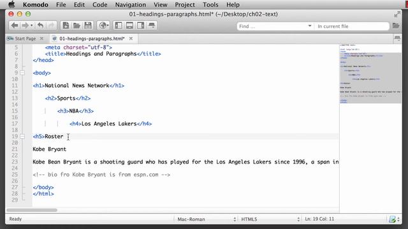Open the Navigation menu
Viewport: 408px width, 229px height.
tap(131, 4)
